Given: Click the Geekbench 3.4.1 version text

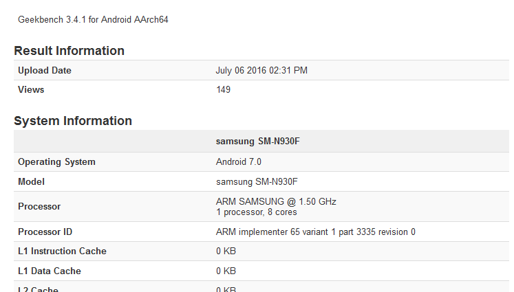Looking at the screenshot, I should 93,20.
